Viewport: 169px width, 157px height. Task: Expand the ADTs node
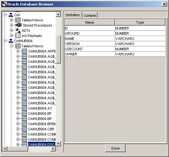coord(11,30)
